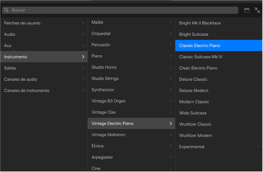Open the Arpegiador folder
Screen dimensions: 263x172
[x=131, y=157]
